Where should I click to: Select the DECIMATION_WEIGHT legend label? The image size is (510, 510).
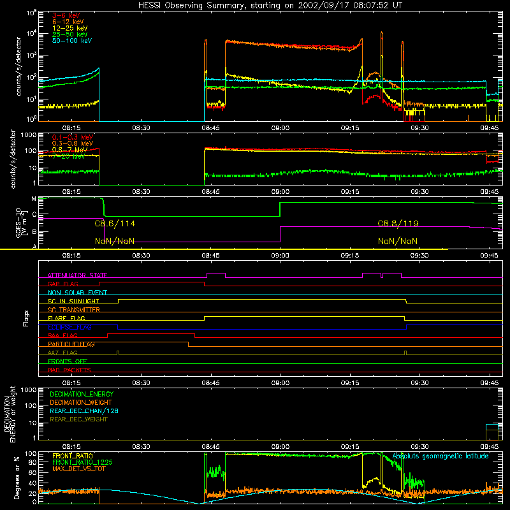pos(81,402)
